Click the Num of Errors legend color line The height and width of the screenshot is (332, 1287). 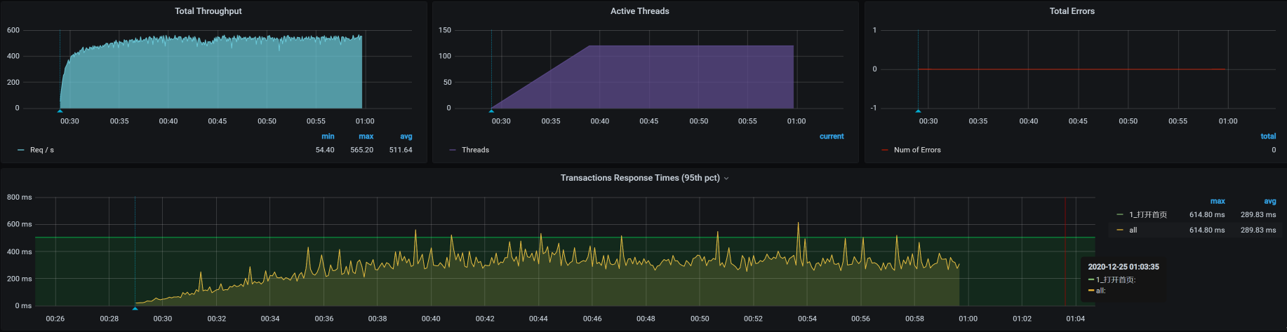tap(885, 150)
